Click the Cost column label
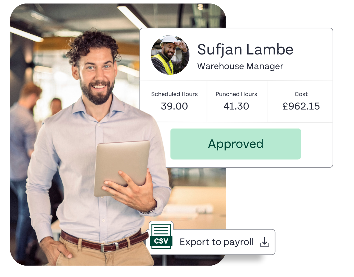Screen dimensions: 354x277 [301, 94]
